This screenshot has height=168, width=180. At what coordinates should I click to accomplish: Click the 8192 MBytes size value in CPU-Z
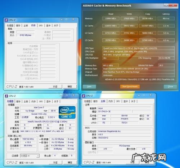26,35
